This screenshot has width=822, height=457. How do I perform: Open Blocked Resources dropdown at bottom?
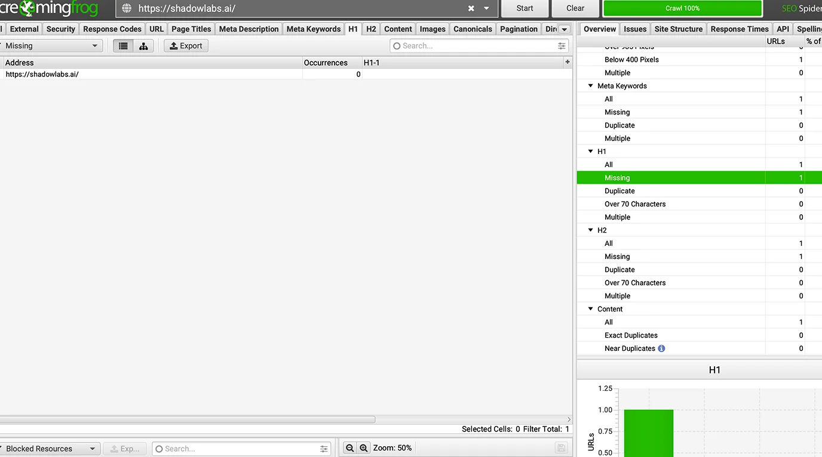click(50, 449)
